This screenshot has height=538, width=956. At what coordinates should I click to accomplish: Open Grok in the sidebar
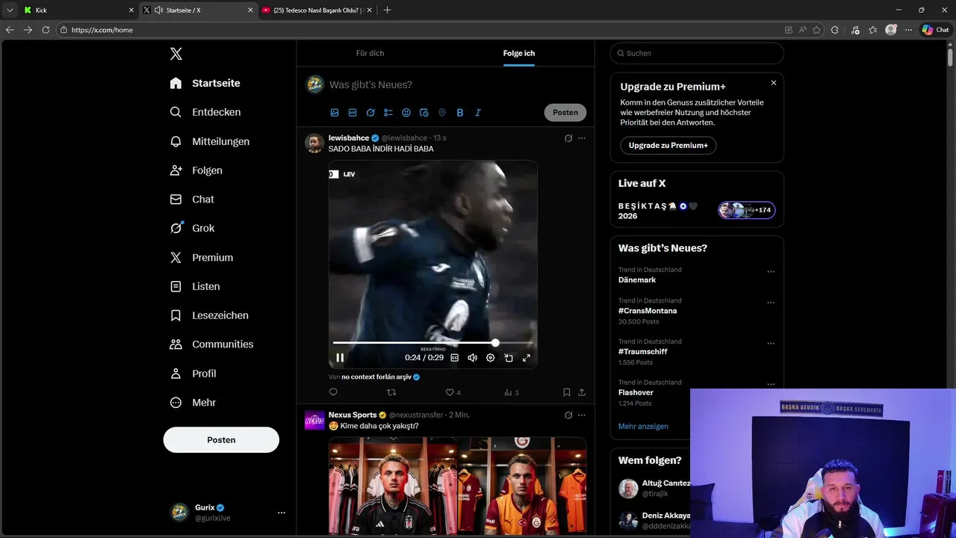coord(192,228)
